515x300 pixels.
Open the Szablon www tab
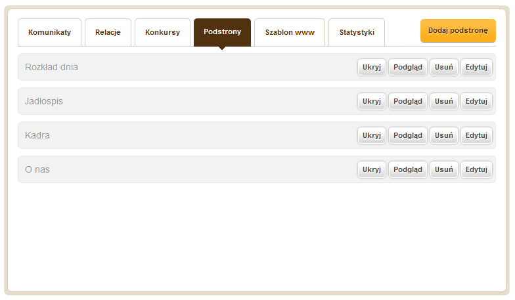click(x=290, y=33)
